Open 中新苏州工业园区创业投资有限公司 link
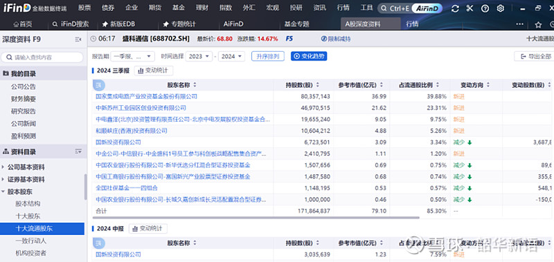Screen dimensions: 554x262 pyautogui.click(x=141, y=108)
